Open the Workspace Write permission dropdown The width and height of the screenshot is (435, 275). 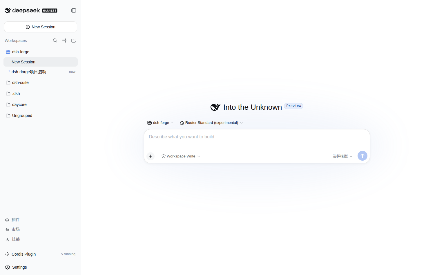point(181,156)
